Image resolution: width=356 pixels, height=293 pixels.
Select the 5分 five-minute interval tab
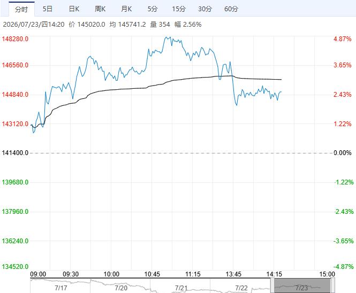pyautogui.click(x=153, y=9)
